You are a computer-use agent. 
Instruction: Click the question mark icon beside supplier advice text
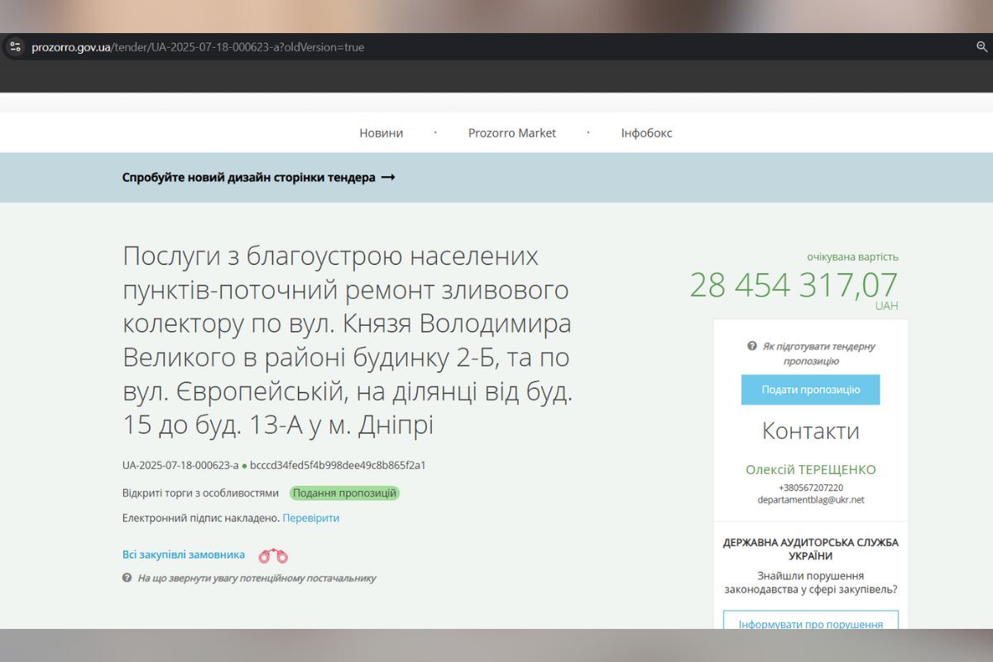pos(127,578)
